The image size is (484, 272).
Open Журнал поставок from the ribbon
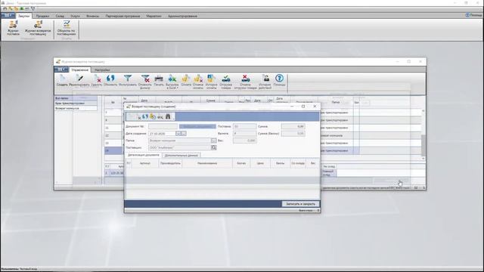13,28
